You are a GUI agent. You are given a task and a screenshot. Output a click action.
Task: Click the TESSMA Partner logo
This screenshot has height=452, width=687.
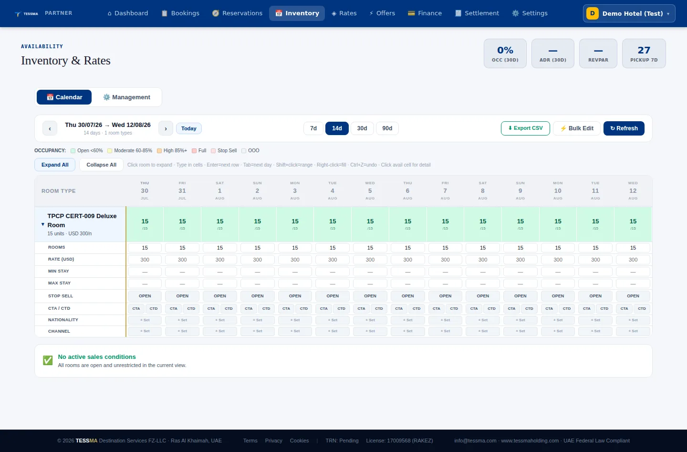pyautogui.click(x=43, y=13)
